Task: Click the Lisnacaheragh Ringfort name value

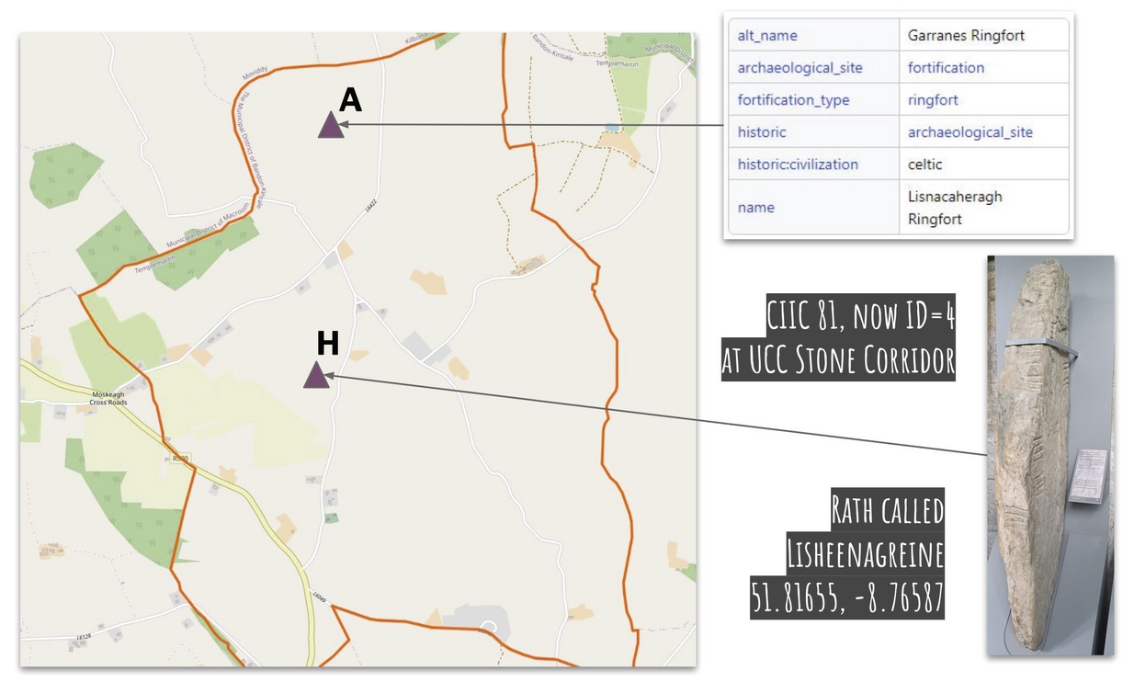Action: pos(954,208)
